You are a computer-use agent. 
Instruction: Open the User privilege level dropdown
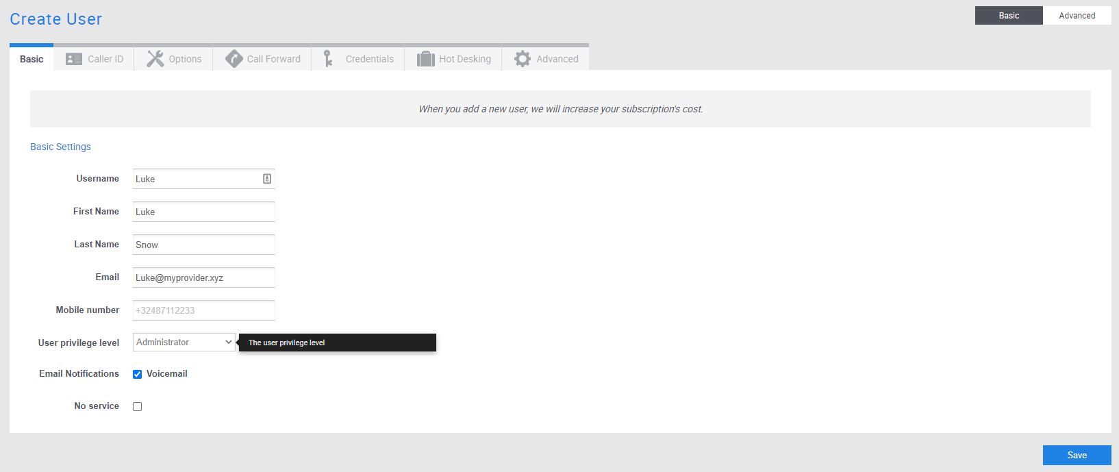[184, 343]
